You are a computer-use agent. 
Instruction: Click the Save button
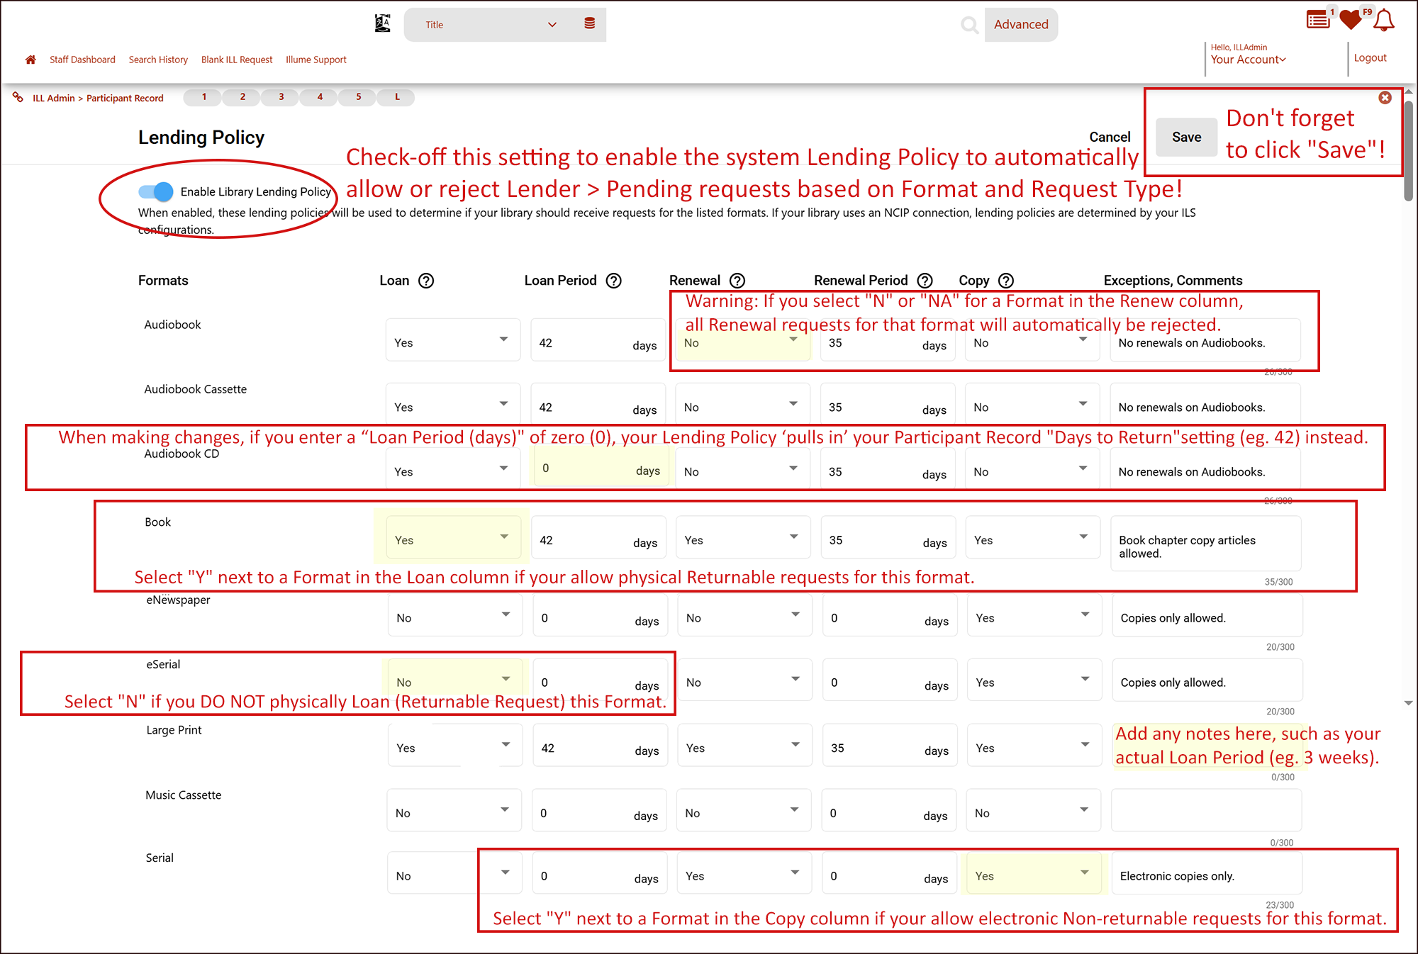click(1186, 137)
